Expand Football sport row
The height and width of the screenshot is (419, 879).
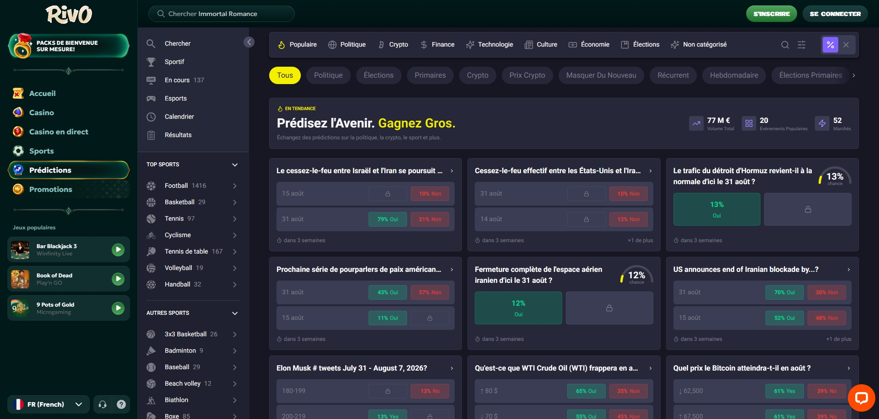point(192,186)
